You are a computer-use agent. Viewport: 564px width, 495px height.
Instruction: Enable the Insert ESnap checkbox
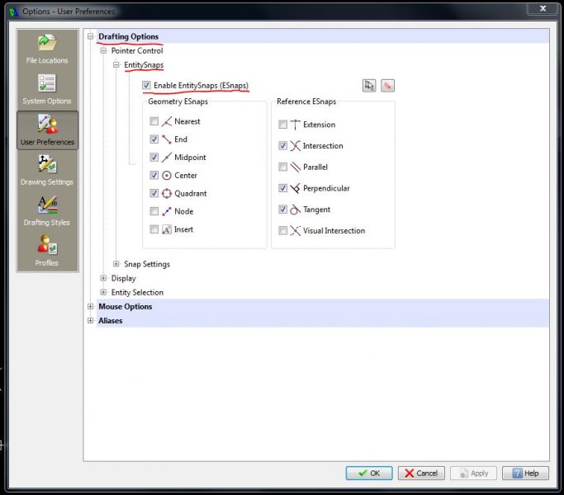154,229
